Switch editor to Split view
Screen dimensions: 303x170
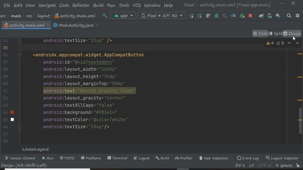tap(276, 34)
